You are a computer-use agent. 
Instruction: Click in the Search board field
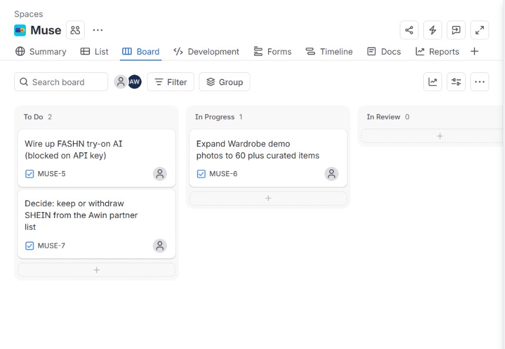tap(61, 82)
